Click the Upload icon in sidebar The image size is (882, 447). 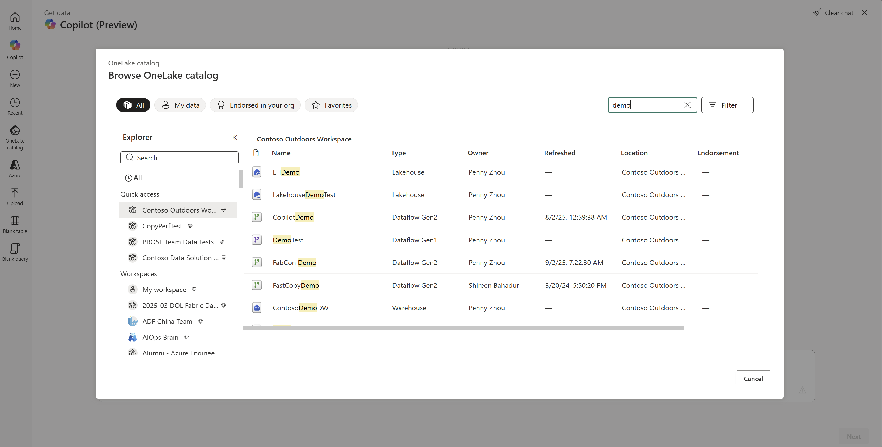pyautogui.click(x=15, y=193)
